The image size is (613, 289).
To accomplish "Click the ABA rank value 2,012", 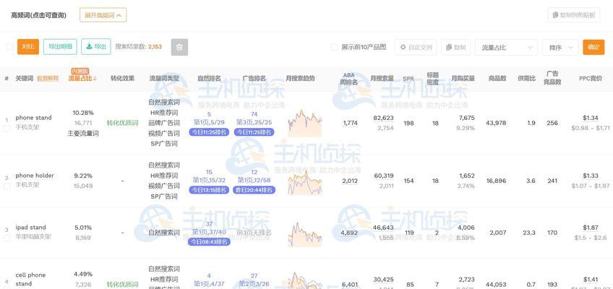I will pyautogui.click(x=350, y=181).
